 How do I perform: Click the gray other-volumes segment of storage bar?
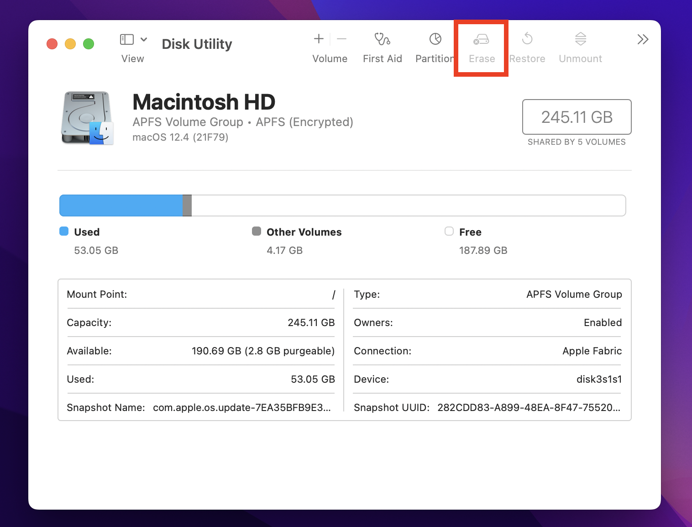point(187,206)
